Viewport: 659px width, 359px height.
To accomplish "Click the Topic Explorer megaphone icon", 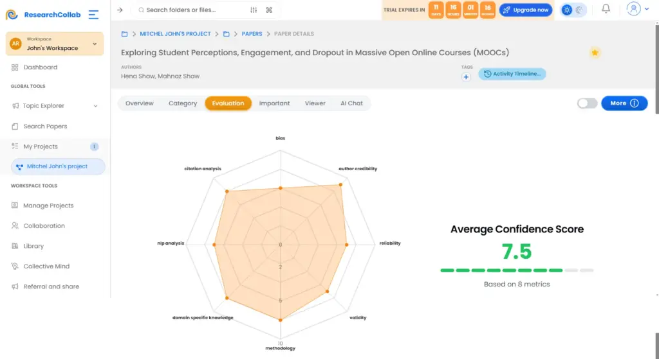I will 15,106.
